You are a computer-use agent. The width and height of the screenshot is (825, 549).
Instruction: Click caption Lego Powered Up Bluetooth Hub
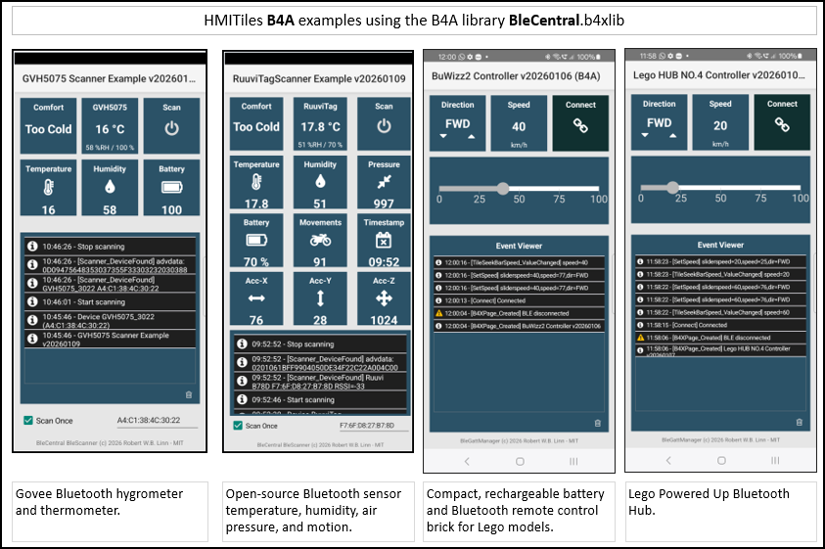pos(709,502)
